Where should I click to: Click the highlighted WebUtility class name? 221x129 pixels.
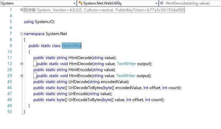click(71, 46)
